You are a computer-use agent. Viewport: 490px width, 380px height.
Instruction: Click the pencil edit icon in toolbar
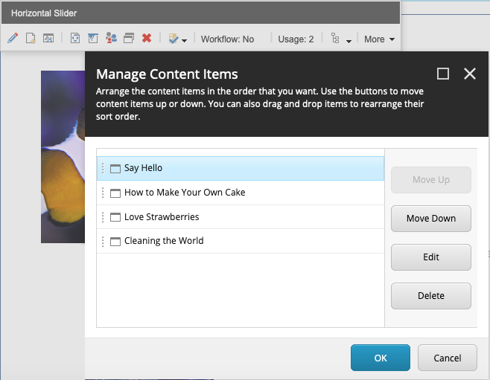pos(13,38)
